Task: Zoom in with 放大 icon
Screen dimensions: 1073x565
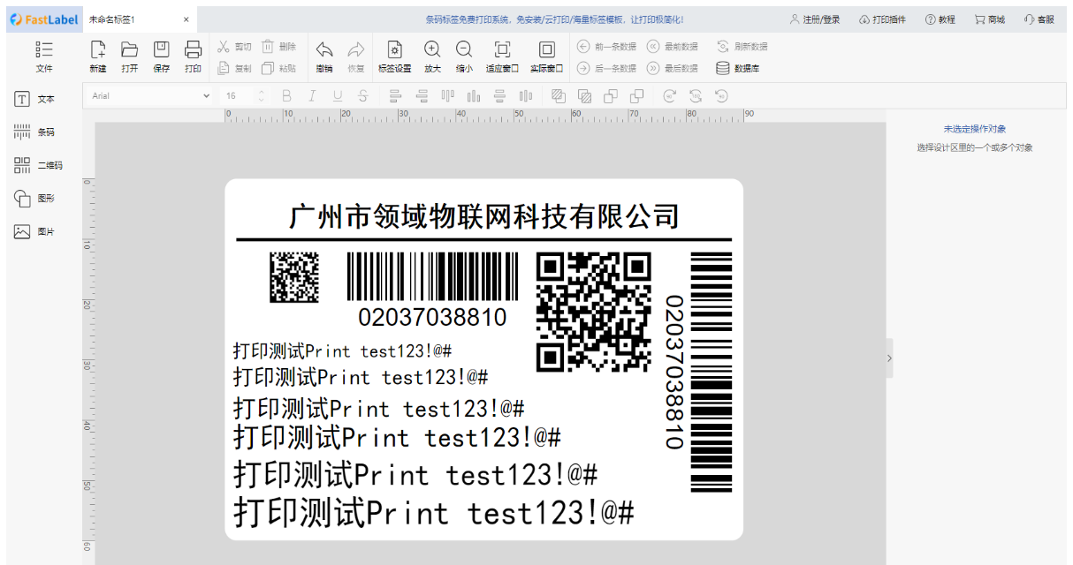Action: (x=432, y=56)
